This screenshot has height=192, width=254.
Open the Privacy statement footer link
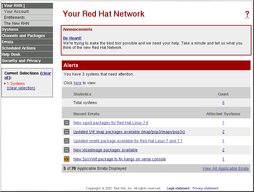click(x=205, y=188)
